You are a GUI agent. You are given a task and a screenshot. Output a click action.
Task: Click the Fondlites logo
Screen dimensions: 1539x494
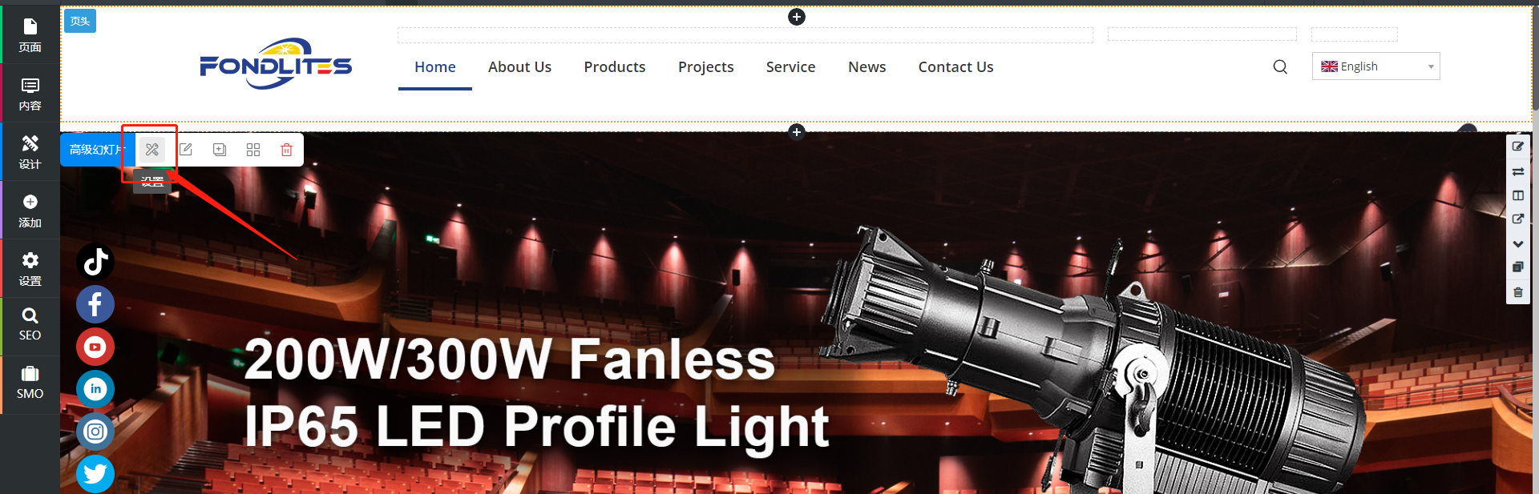pos(276,64)
